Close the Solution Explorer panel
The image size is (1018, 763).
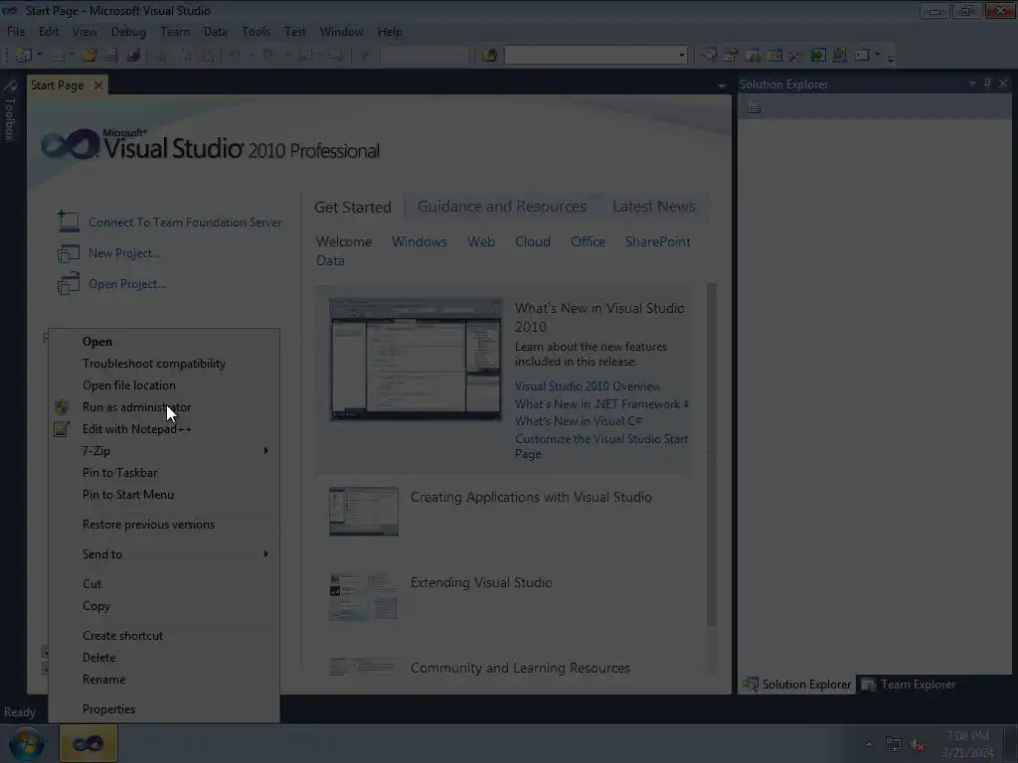[1003, 83]
